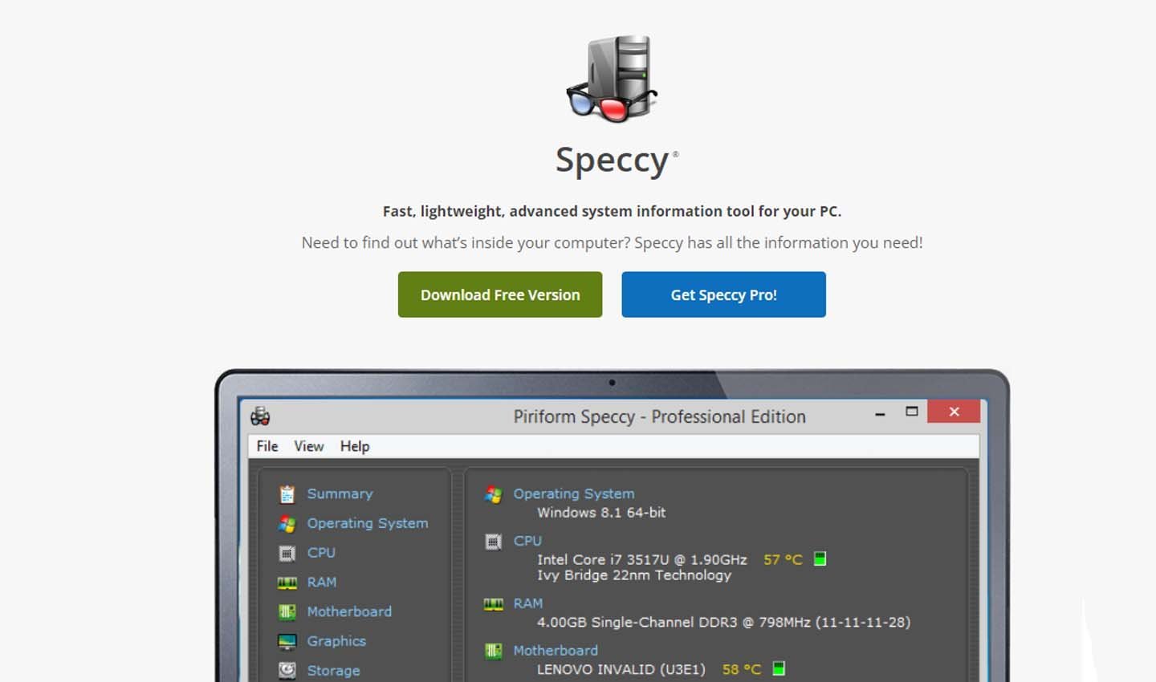1156x682 pixels.
Task: Click the Windows flag icon in summary panel
Action: pos(493,495)
